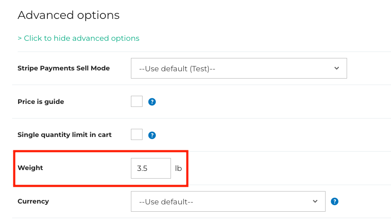
Task: Click the Stripe Payments Sell Mode label
Action: pyautogui.click(x=64, y=68)
